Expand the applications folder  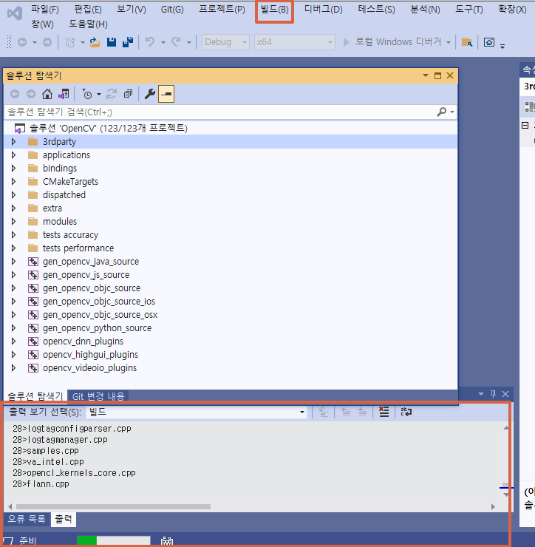(x=13, y=155)
